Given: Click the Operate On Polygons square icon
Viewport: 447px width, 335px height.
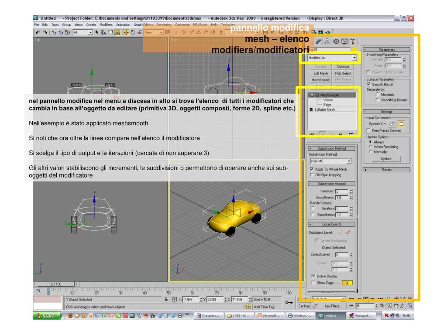Looking at the screenshot, I should point(402,124).
